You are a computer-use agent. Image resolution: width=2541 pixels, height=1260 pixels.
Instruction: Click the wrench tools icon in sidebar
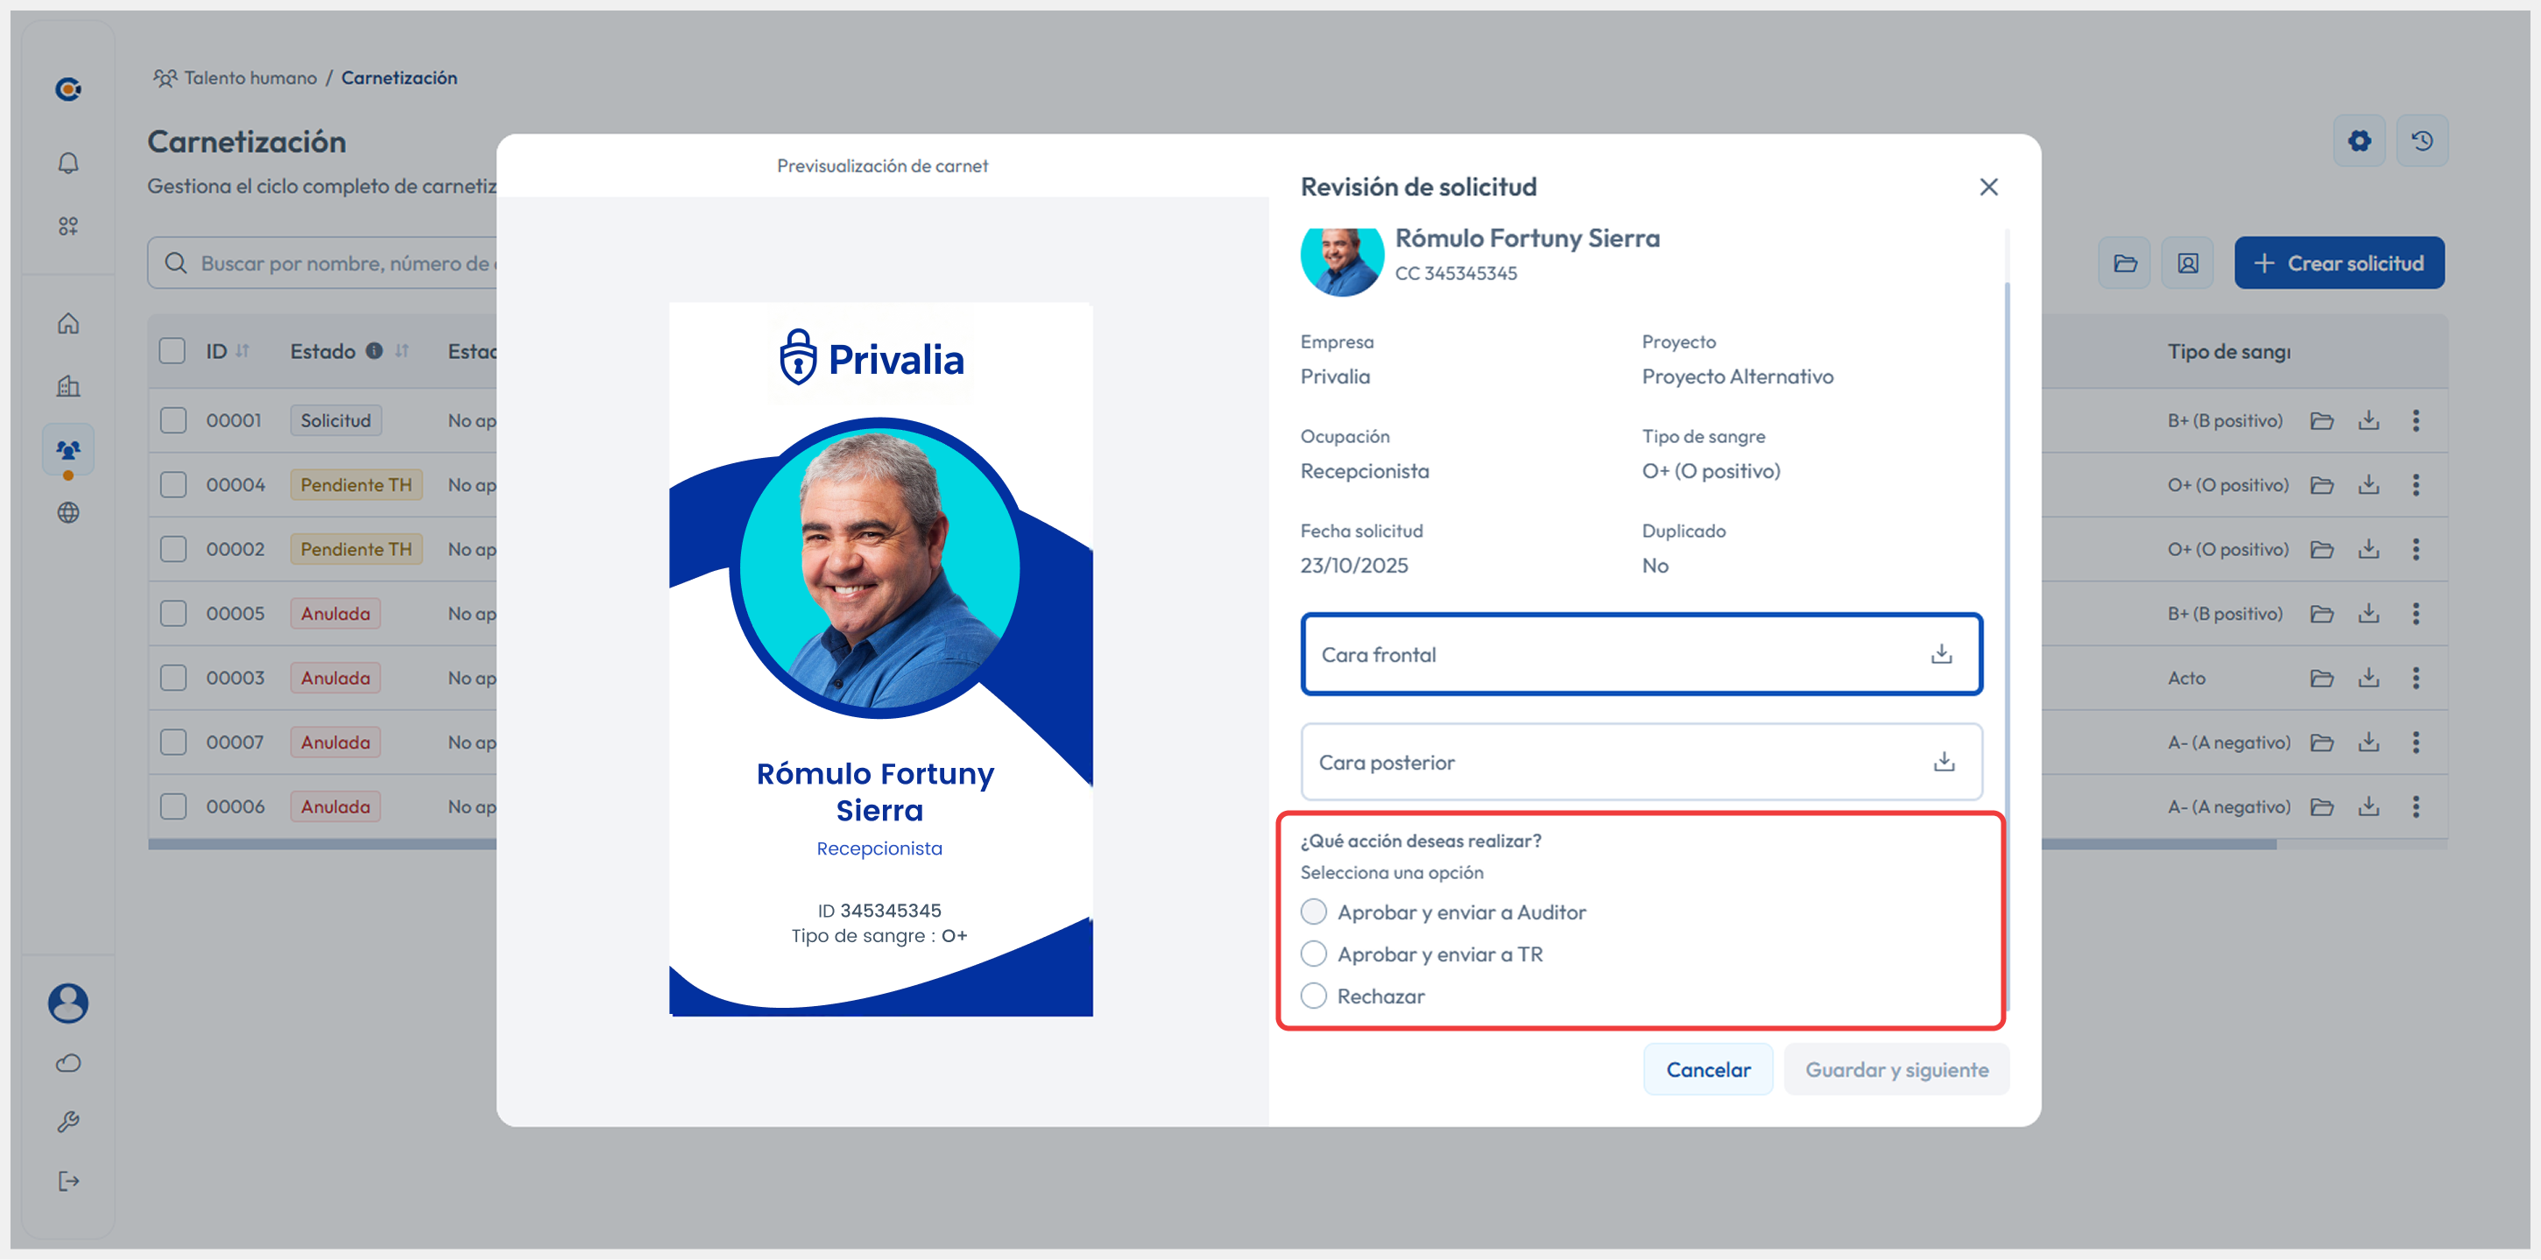(68, 1121)
